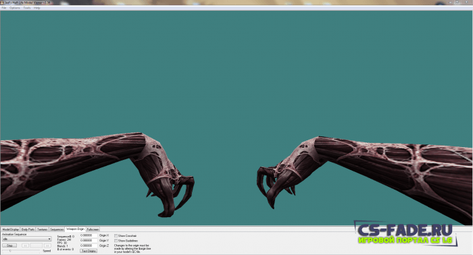
Task: Enable the Show Guidelines checkbox
Action: tap(116, 241)
